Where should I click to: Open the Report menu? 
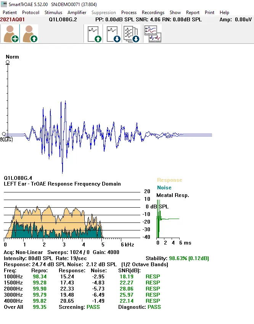(193, 13)
